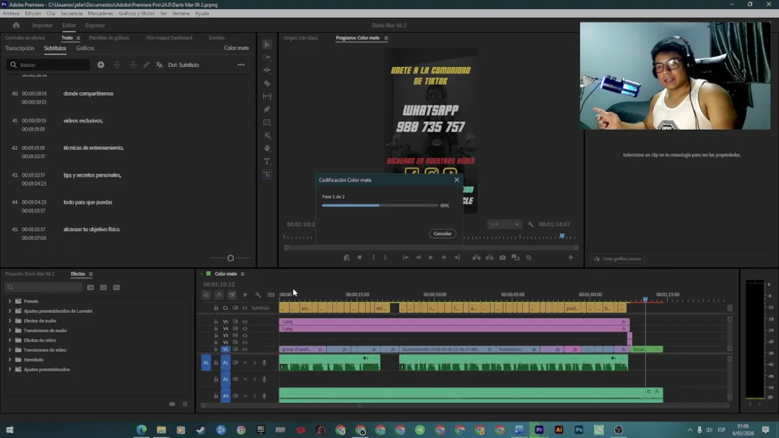Image resolution: width=779 pixels, height=438 pixels.
Task: Expand the Heredado folder
Action: 9,360
